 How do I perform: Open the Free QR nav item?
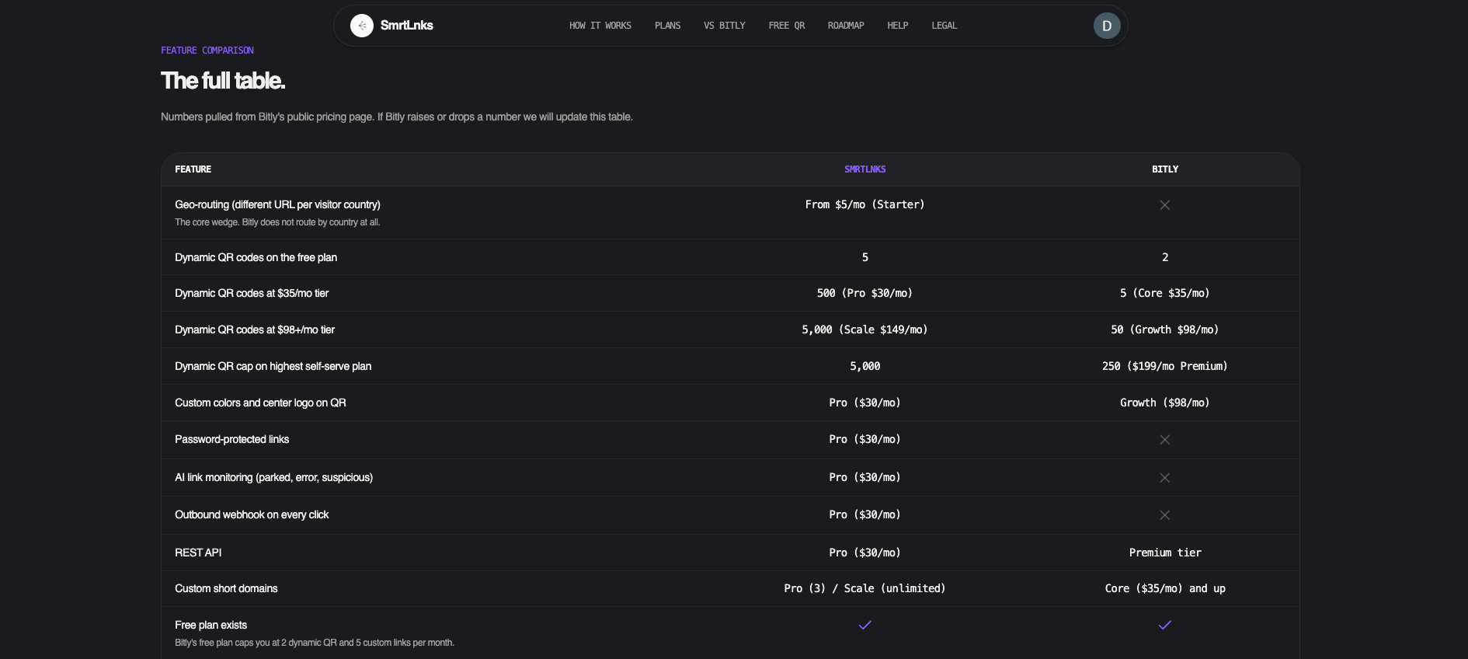point(786,26)
